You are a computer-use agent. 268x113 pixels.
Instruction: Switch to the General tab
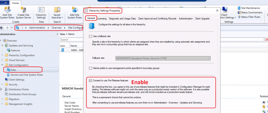coord(91,18)
